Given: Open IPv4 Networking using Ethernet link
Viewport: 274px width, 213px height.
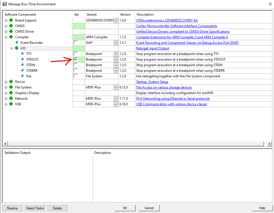Looking at the screenshot, I should pos(173,99).
